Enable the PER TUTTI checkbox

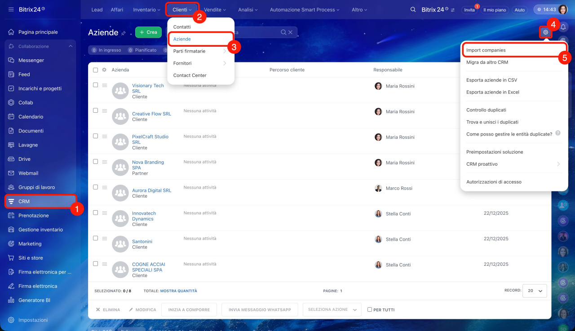pyautogui.click(x=370, y=309)
